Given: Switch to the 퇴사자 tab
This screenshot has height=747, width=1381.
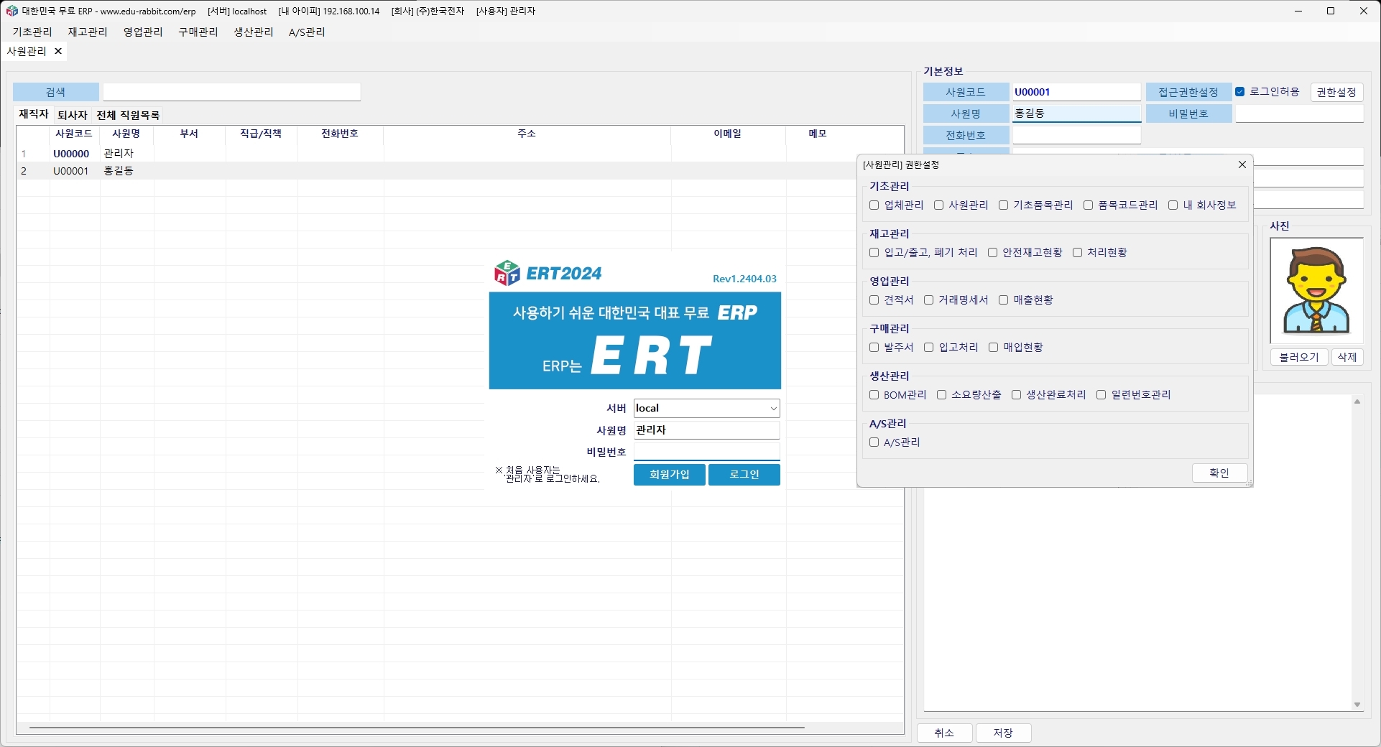Looking at the screenshot, I should point(72,115).
